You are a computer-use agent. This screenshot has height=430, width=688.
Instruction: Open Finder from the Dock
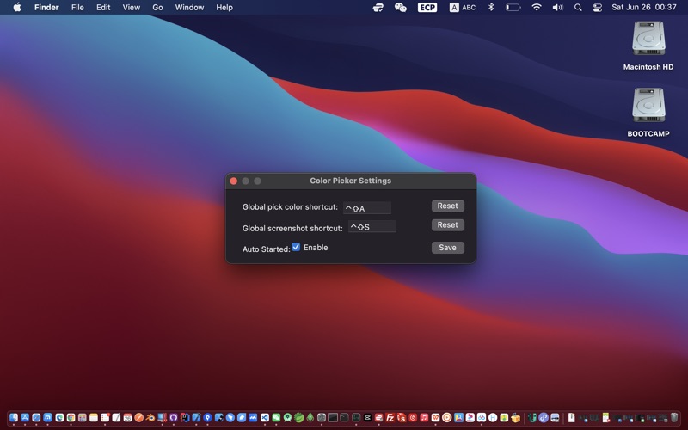point(14,417)
